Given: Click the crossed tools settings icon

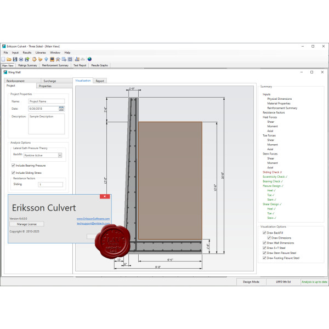Looking at the screenshot, I should tap(58, 59).
